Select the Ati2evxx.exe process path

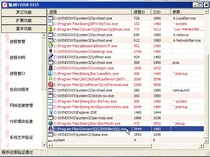[x=84, y=96]
